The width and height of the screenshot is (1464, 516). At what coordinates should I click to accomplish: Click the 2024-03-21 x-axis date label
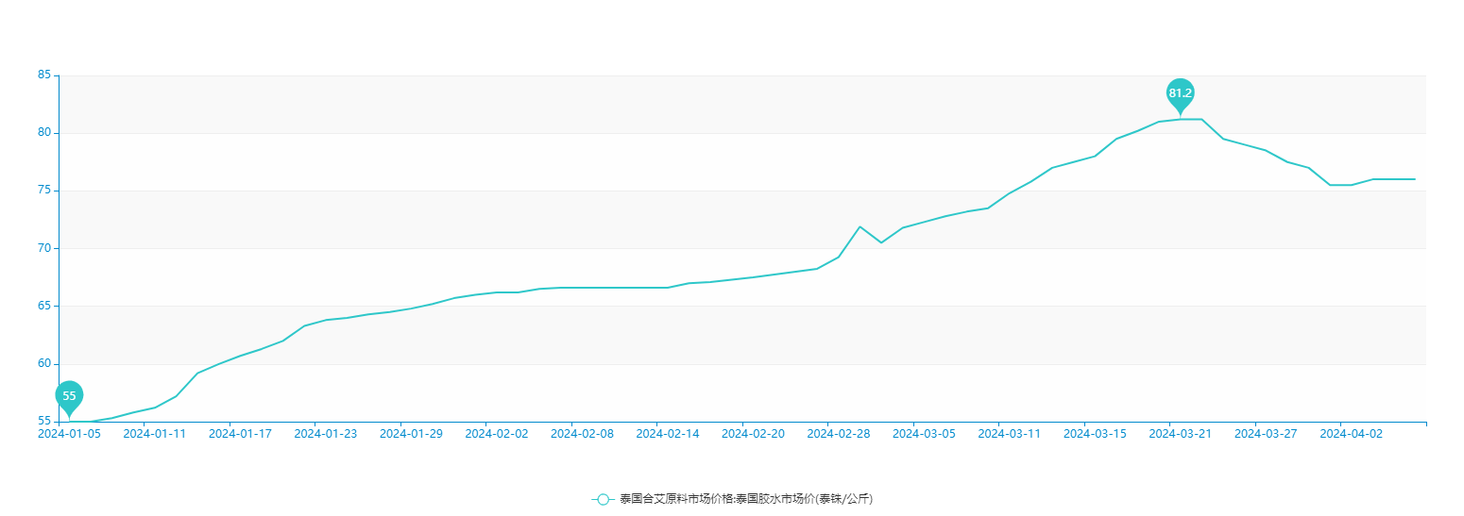point(1180,434)
